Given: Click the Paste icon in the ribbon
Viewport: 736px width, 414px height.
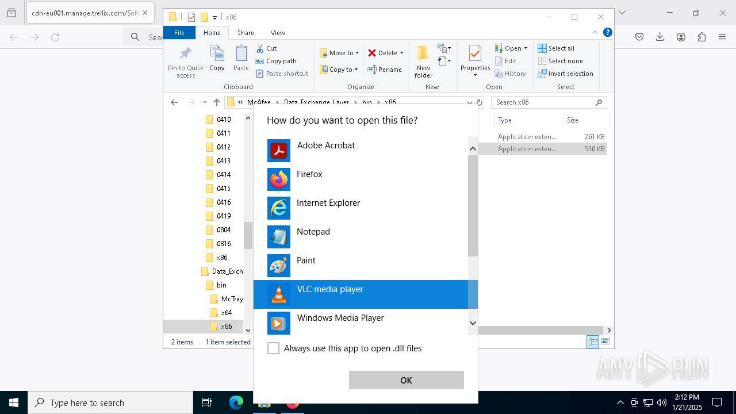Looking at the screenshot, I should [241, 58].
